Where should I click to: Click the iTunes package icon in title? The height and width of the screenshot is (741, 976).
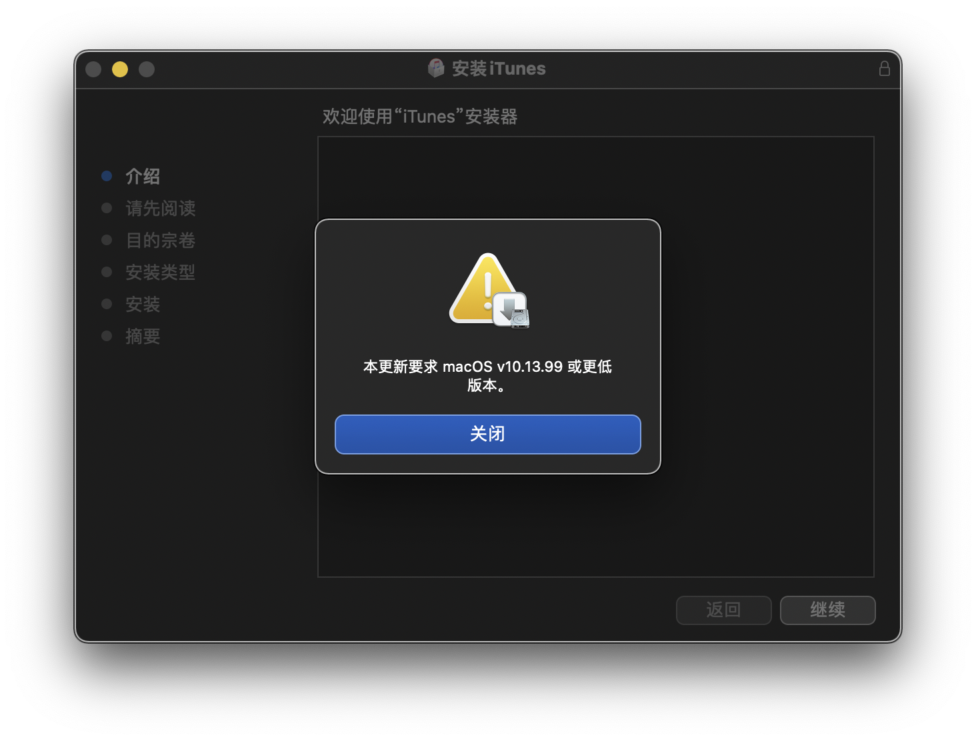coord(436,68)
